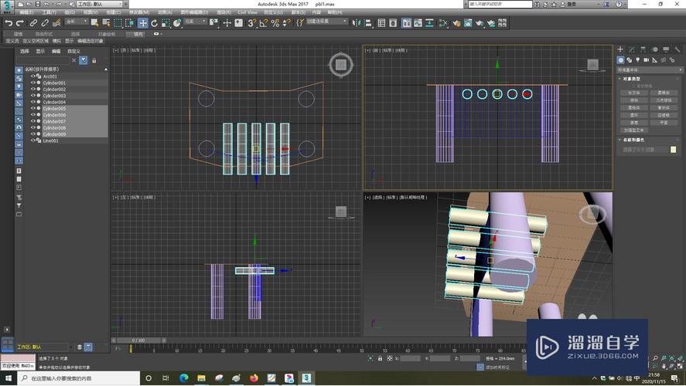This screenshot has height=386, width=686.
Task: Click the Select and Place tool
Action: (x=177, y=23)
